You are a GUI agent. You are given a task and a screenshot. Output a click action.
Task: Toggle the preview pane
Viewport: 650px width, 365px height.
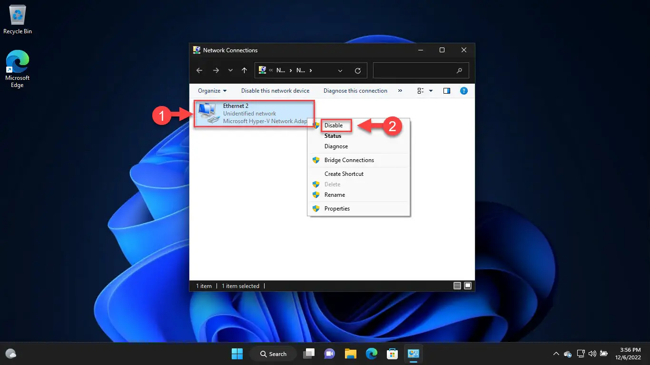(x=447, y=91)
